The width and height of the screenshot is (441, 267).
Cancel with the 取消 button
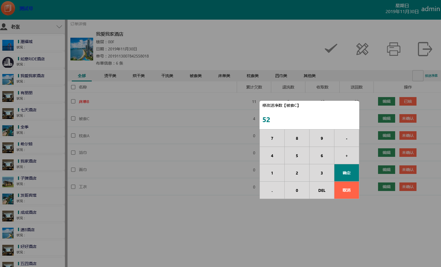pos(346,190)
